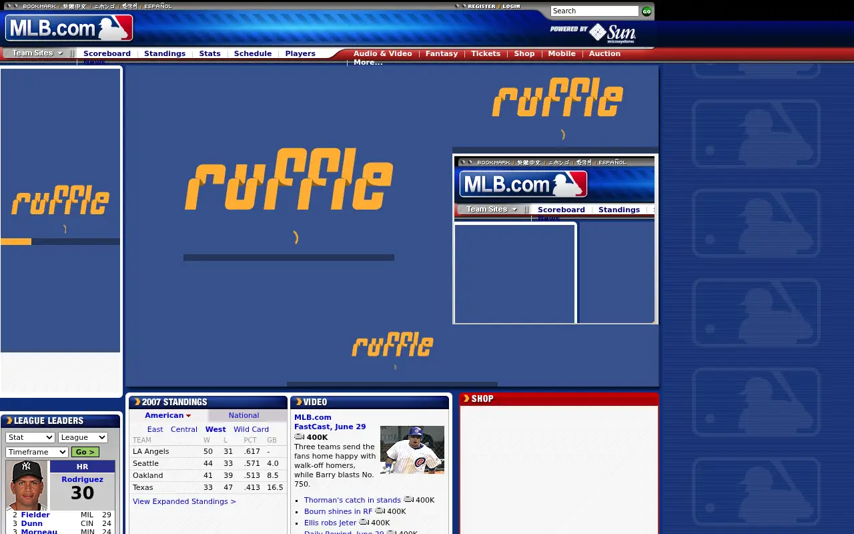
Task: Show the Wild Card standings tab
Action: pos(252,429)
